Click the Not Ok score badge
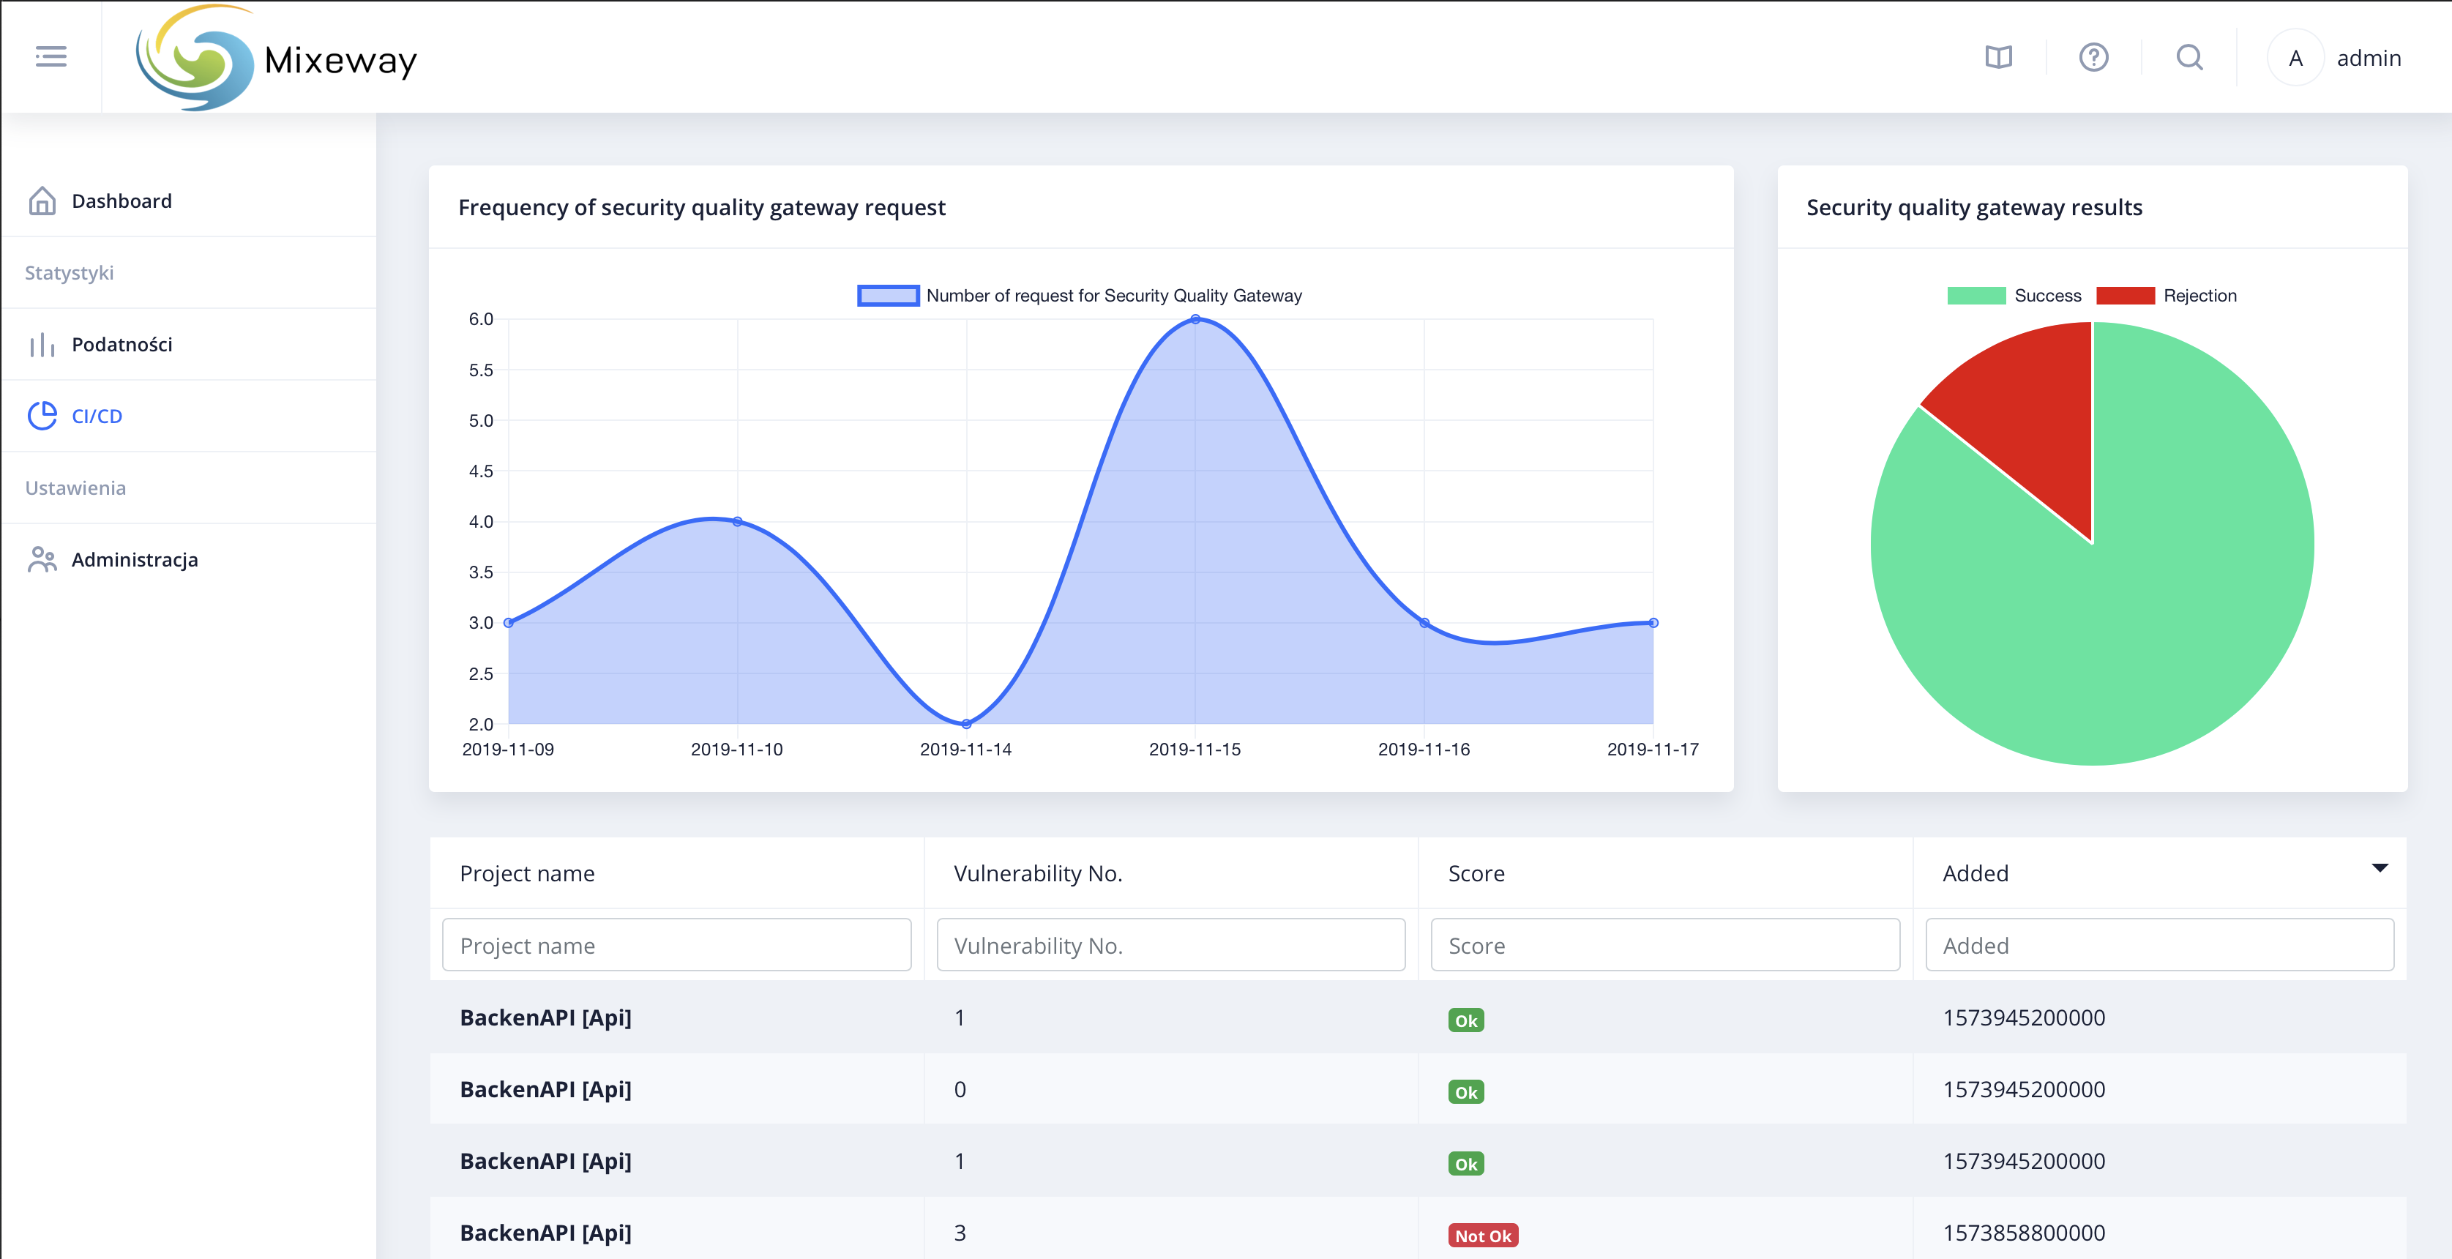Image resolution: width=2452 pixels, height=1259 pixels. pos(1482,1235)
